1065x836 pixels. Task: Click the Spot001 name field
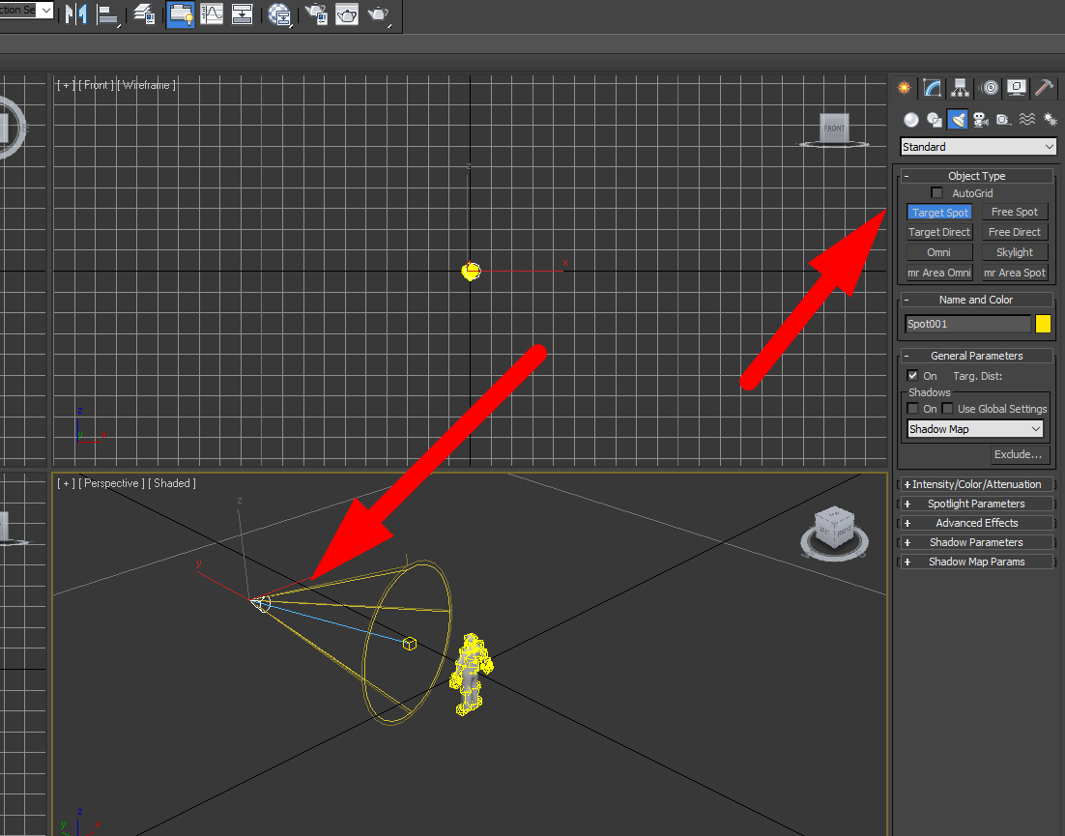(x=967, y=325)
